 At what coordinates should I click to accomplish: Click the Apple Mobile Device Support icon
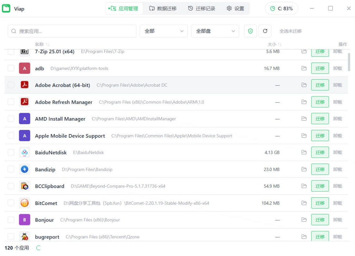coord(25,135)
